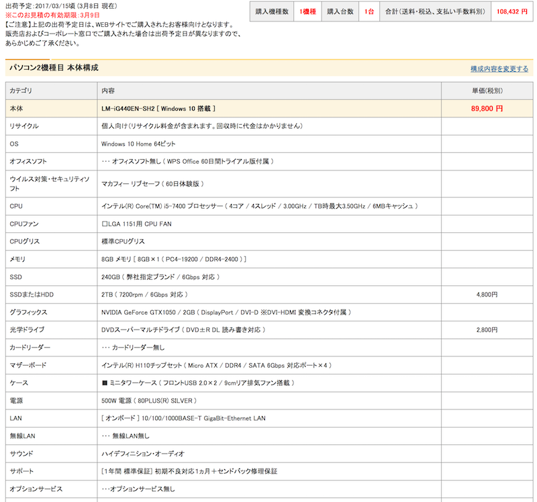
Task: Click the H110チップセット motherboard entry
Action: [216, 365]
